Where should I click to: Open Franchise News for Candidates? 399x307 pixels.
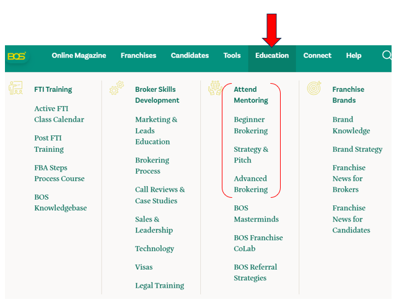[351, 219]
